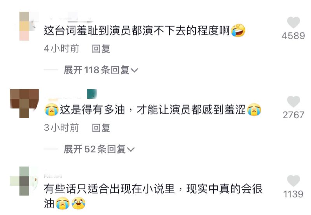Screen dimensions: 311x215
Task: Tap crying emoji after 感到羞涩
Action: [254, 110]
